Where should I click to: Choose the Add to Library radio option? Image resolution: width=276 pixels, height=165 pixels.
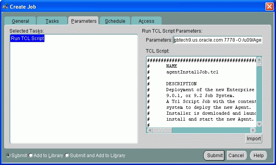click(31, 155)
